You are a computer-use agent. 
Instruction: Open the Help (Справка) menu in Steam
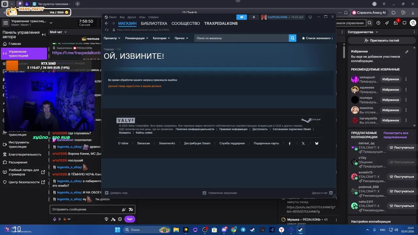[x=153, y=17]
